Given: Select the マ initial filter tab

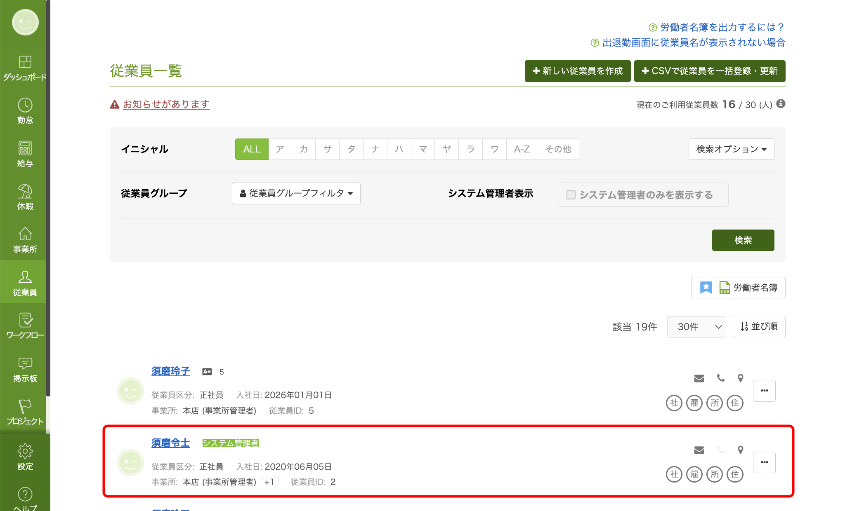Looking at the screenshot, I should 423,149.
